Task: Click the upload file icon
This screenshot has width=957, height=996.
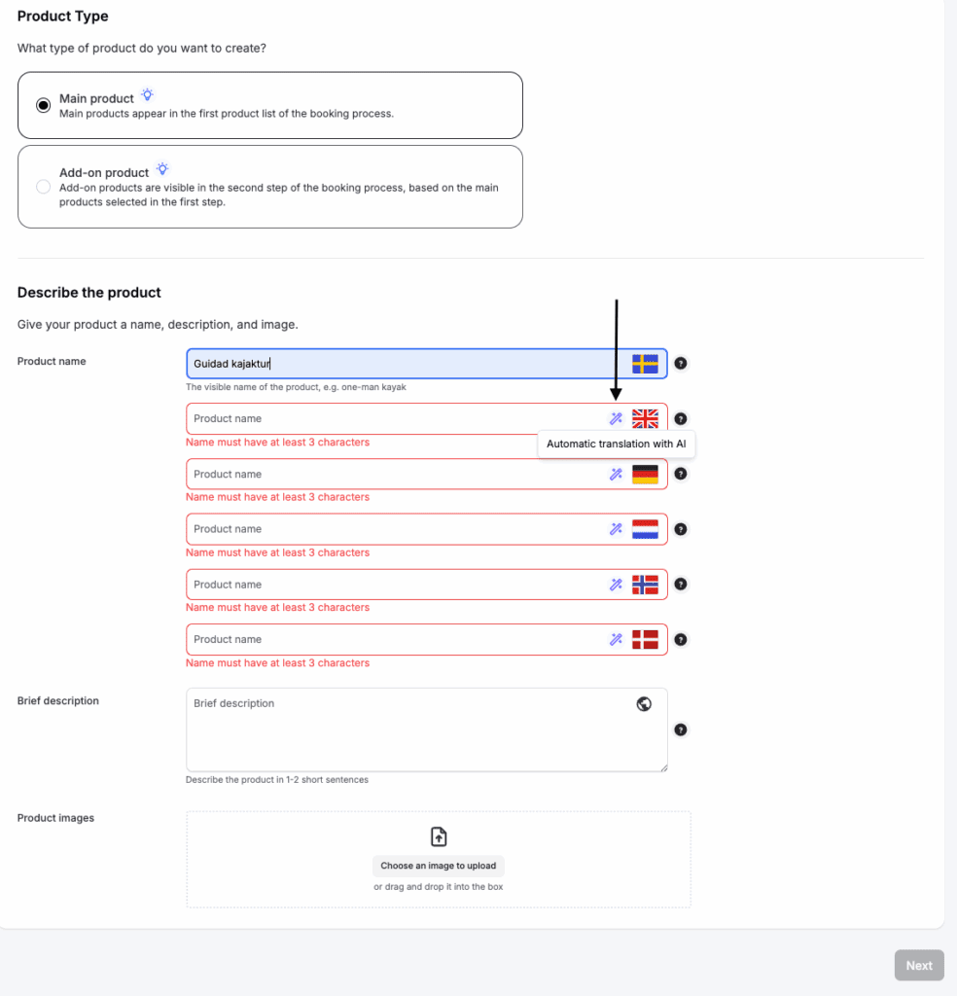Action: click(439, 836)
